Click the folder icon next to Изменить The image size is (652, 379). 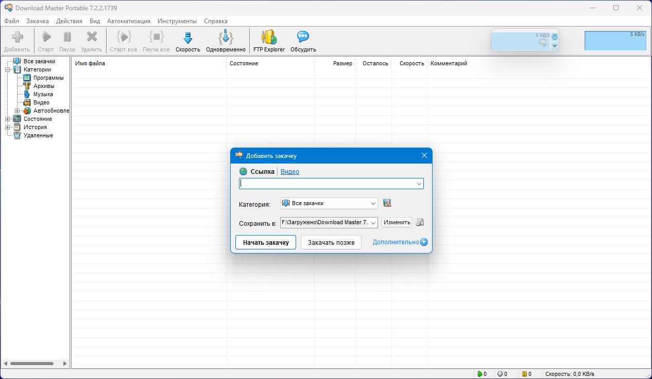click(x=420, y=223)
